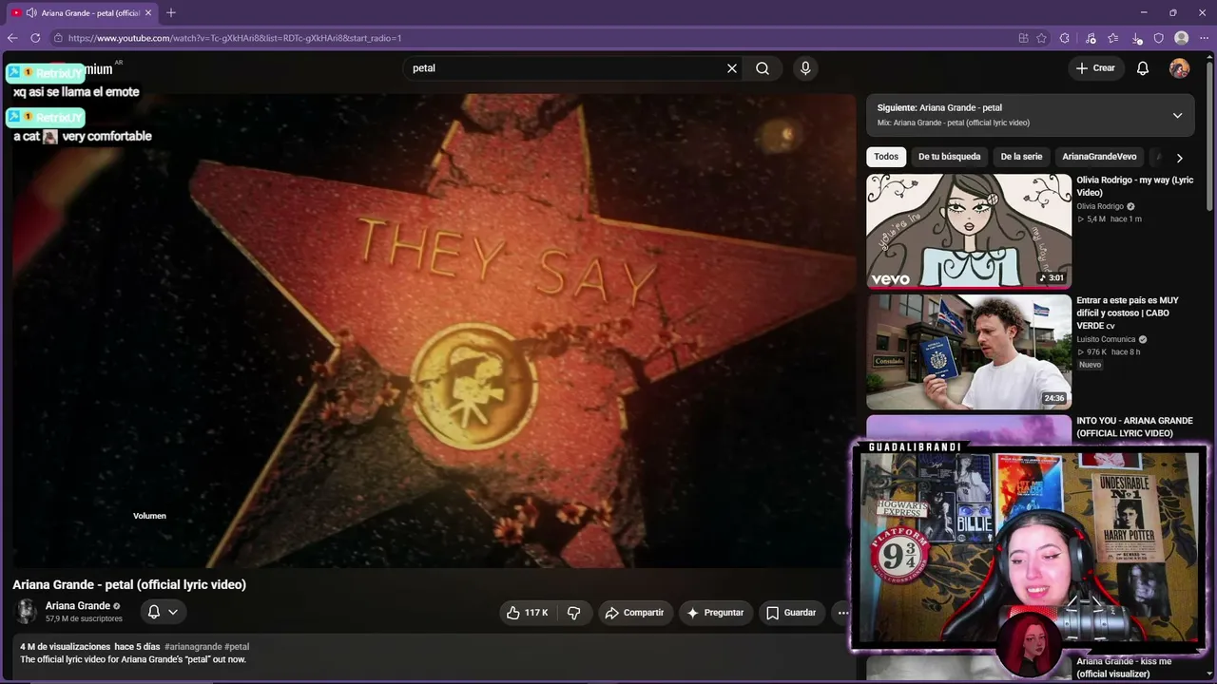Open the Crear button
The image size is (1217, 684).
(x=1095, y=68)
